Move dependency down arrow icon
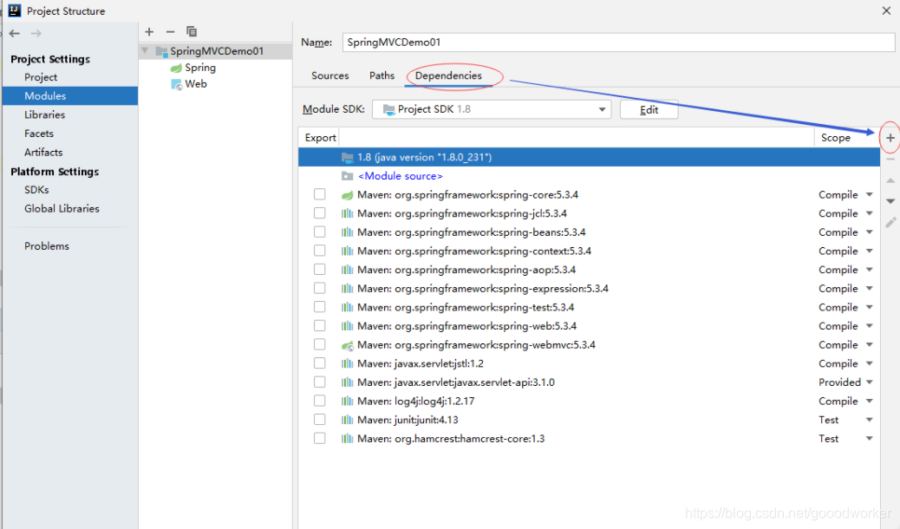The image size is (900, 529). pos(890,201)
